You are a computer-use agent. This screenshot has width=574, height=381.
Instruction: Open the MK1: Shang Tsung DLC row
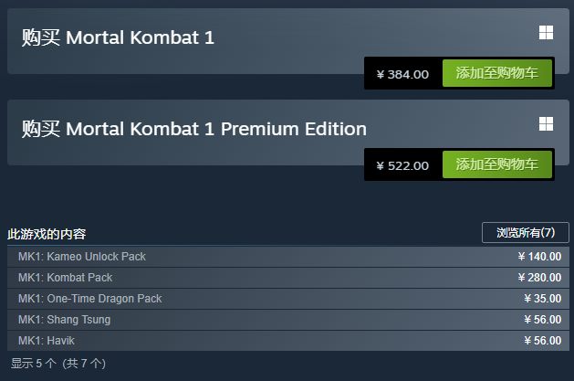[288, 320]
